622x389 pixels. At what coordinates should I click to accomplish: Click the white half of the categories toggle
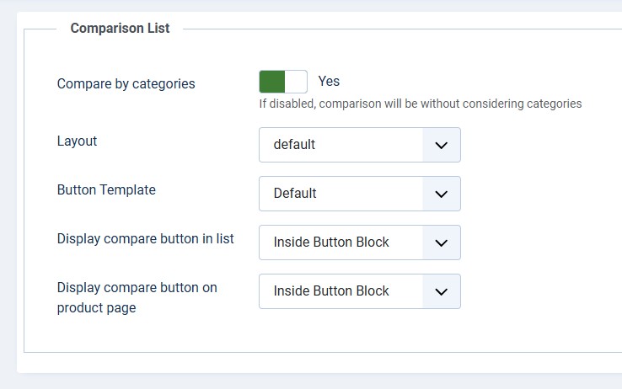296,82
